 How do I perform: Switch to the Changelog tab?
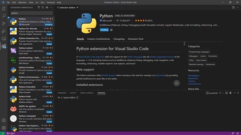click(x=119, y=39)
